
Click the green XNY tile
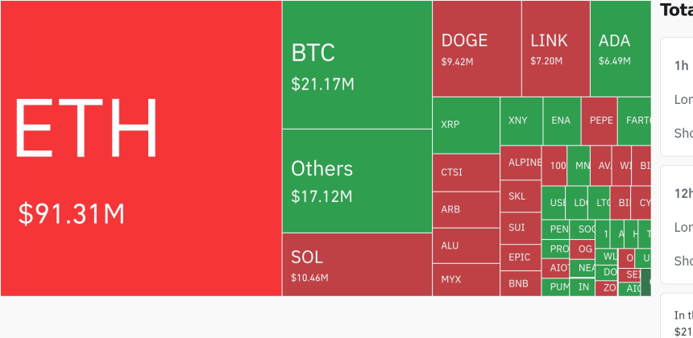(521, 121)
